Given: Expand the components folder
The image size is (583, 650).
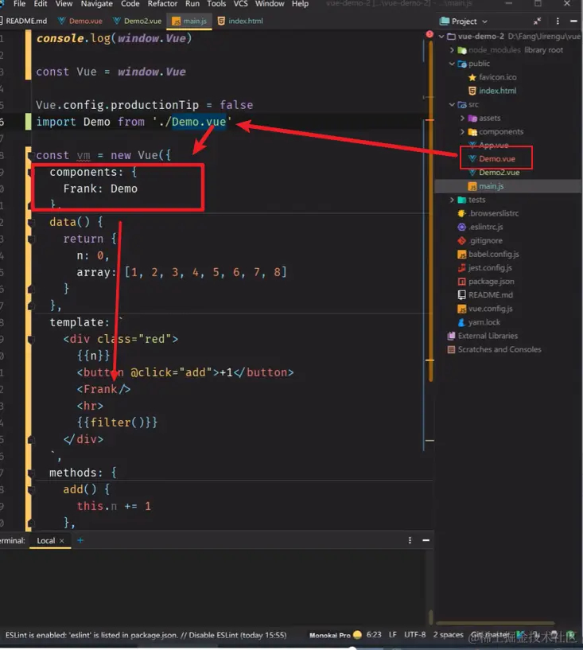Looking at the screenshot, I should click(462, 132).
